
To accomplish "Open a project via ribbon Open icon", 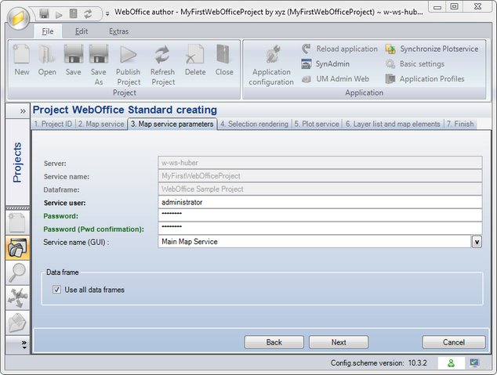I will (47, 60).
